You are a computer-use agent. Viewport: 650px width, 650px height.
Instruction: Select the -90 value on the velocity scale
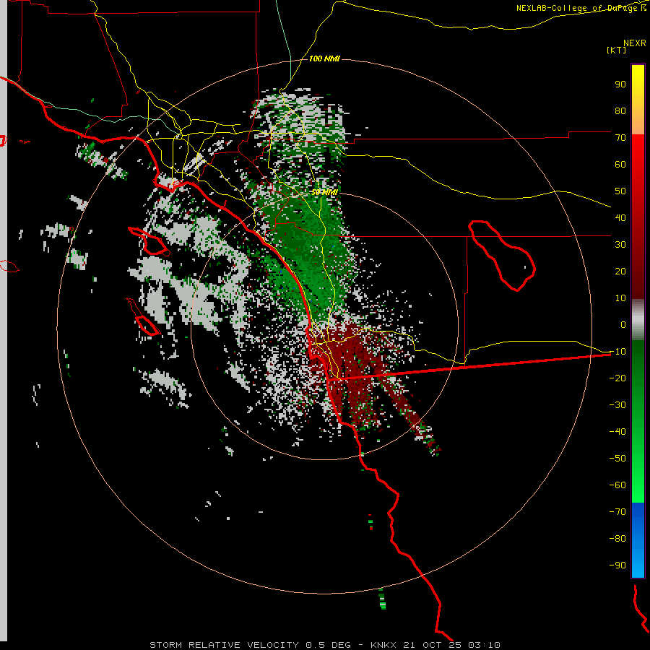point(617,565)
